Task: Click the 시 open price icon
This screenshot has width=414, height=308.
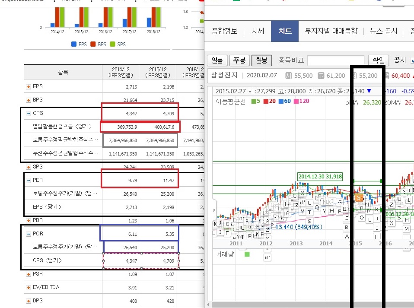Action: click(x=288, y=76)
